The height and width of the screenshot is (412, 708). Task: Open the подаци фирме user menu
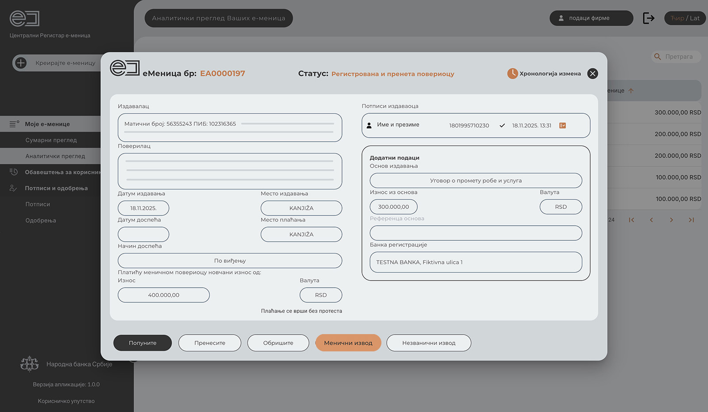coord(591,18)
